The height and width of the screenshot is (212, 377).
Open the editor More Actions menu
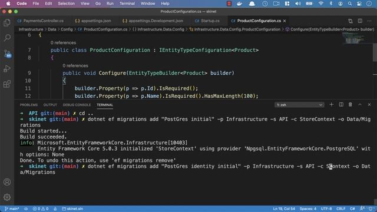click(369, 21)
